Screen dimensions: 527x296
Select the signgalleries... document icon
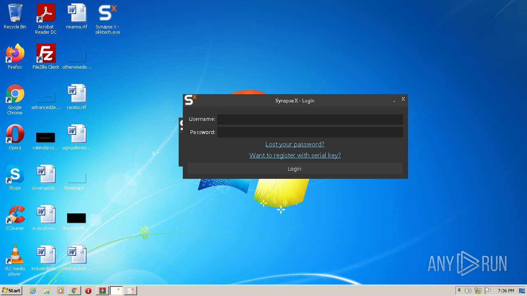click(x=77, y=137)
